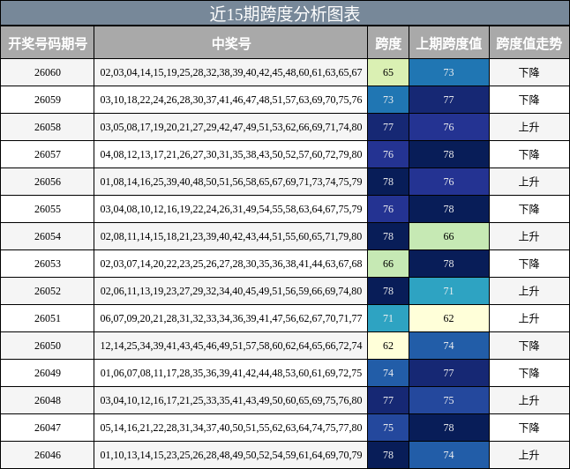Select winning numbers starting 01,10,13,14
Image resolution: width=570 pixels, height=469 pixels.
(x=231, y=455)
